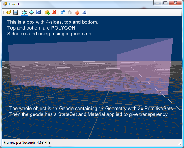Click the picture icon beside the crosshair tool
184x148 pixels.
point(38,12)
